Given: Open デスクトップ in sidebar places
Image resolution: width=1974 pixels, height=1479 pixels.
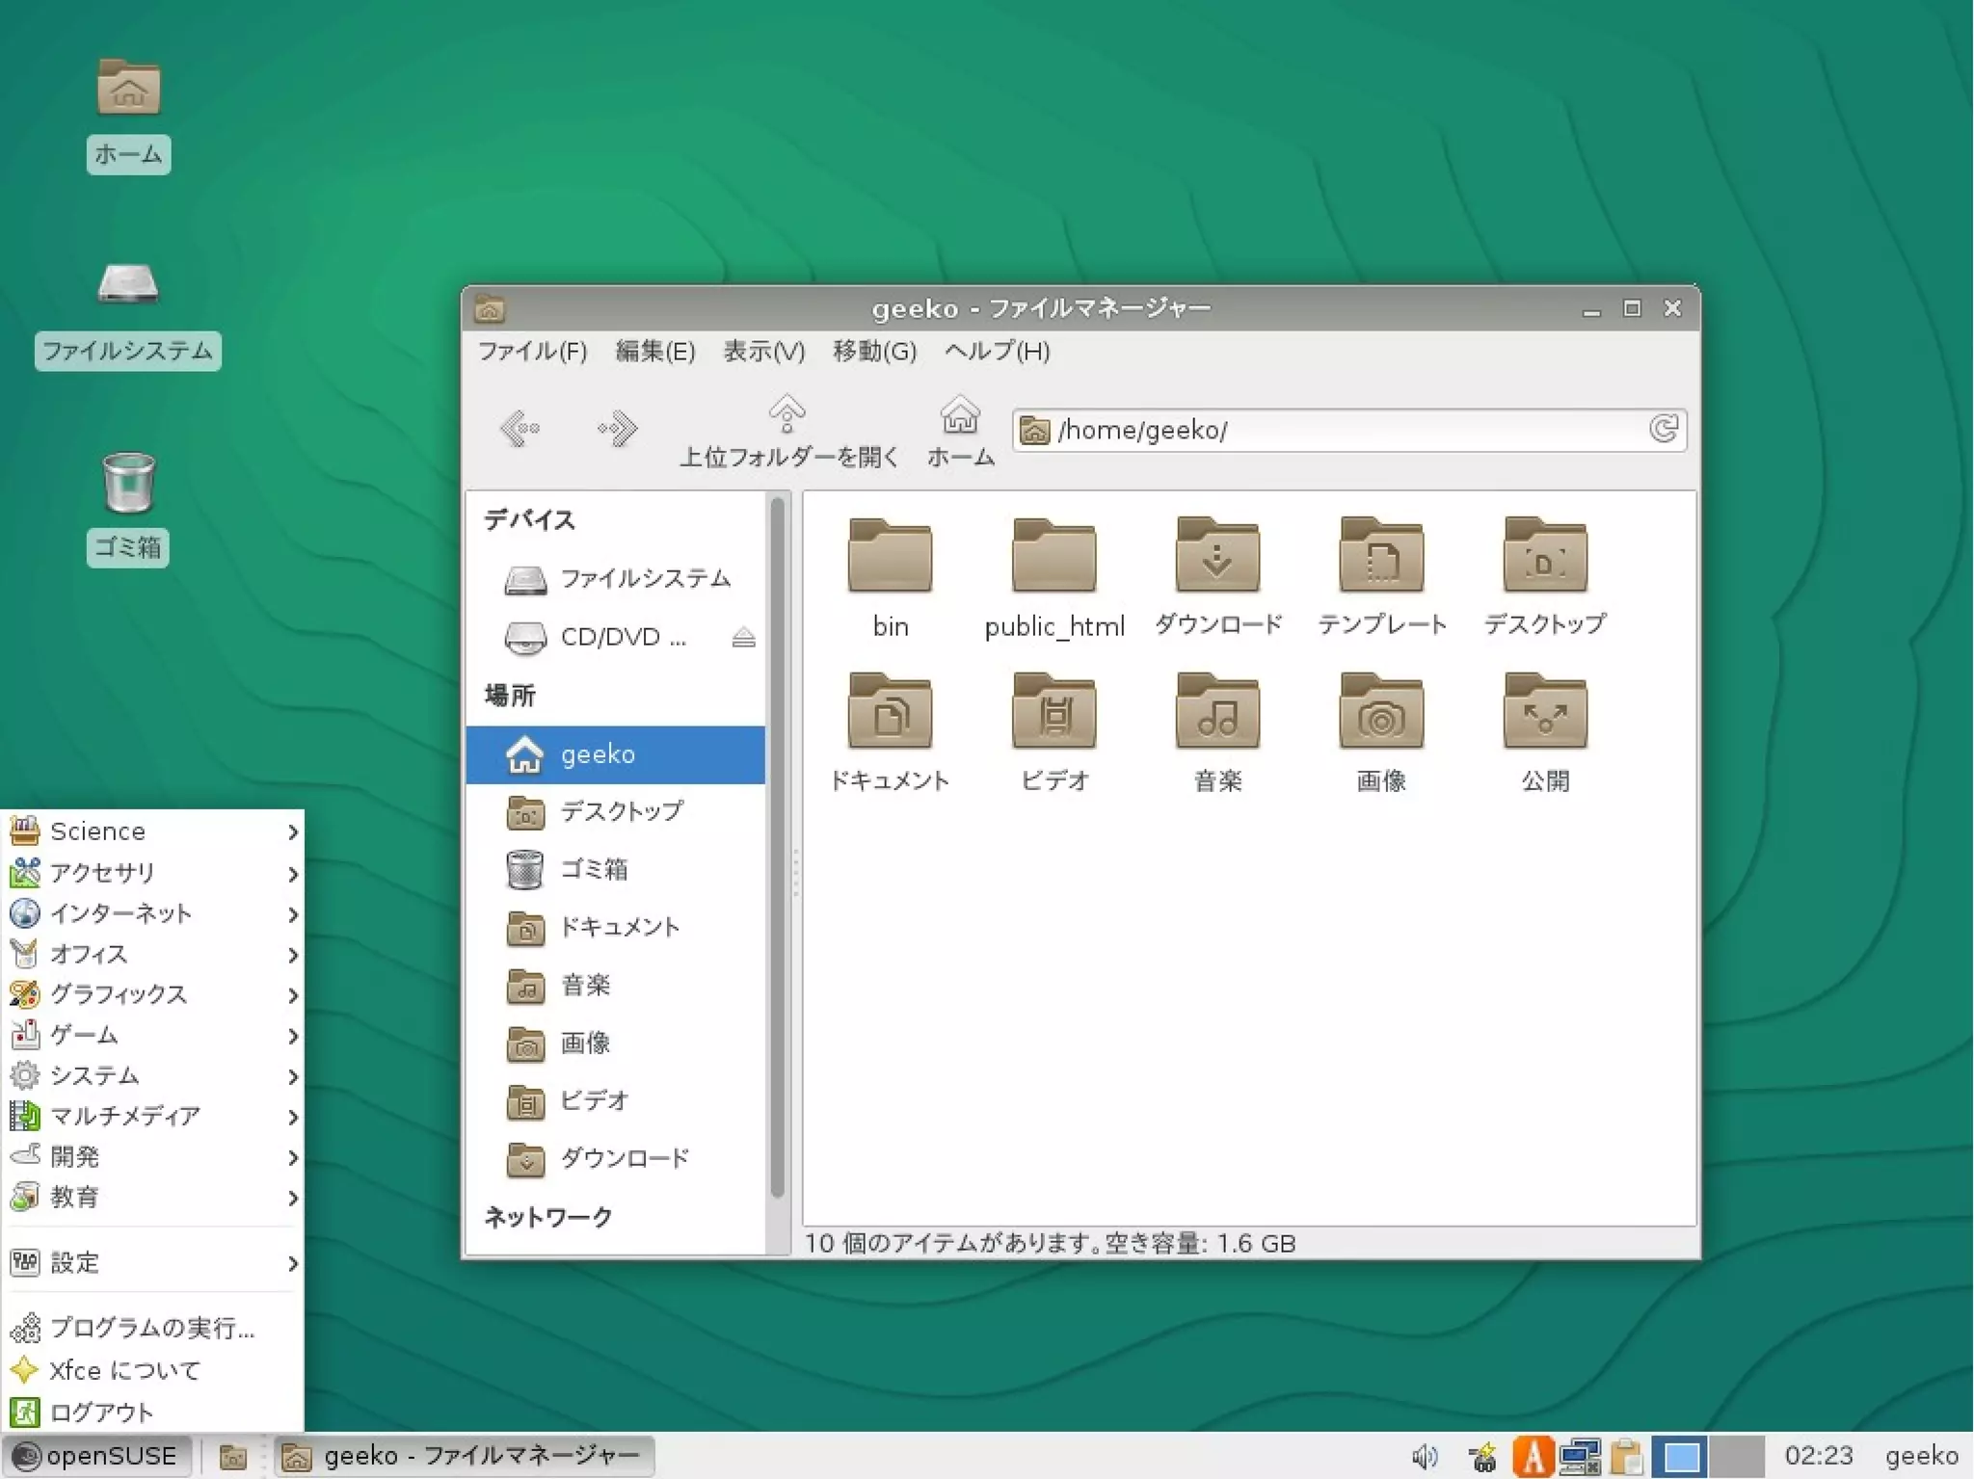Looking at the screenshot, I should pyautogui.click(x=616, y=812).
